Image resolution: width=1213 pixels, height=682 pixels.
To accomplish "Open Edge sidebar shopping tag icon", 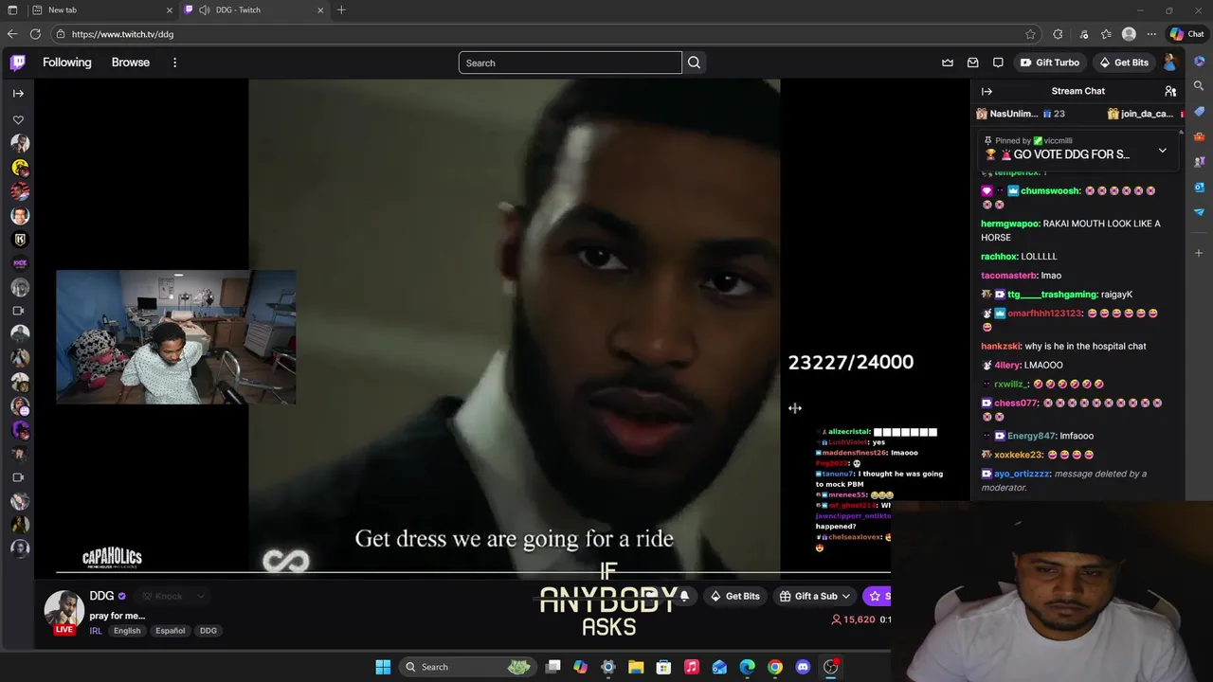I will (1199, 112).
